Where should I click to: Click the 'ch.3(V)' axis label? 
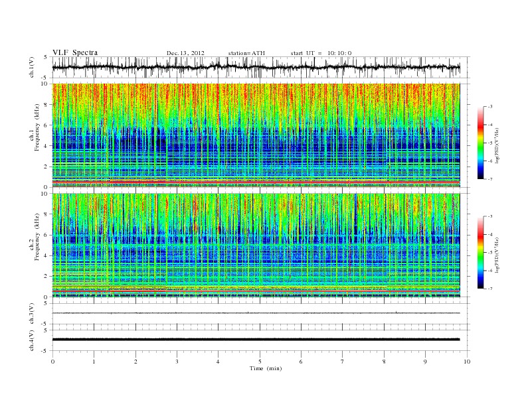[x=33, y=314]
